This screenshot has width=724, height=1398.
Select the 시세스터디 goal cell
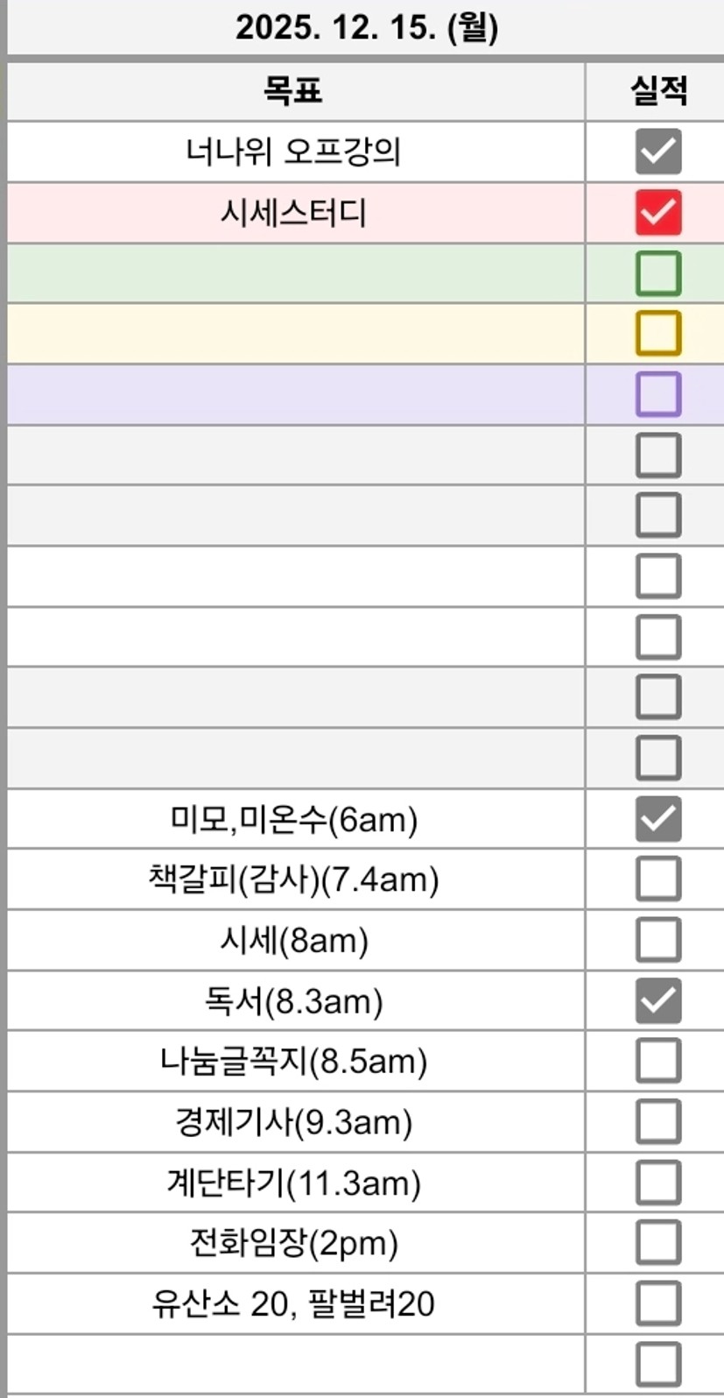coord(294,213)
